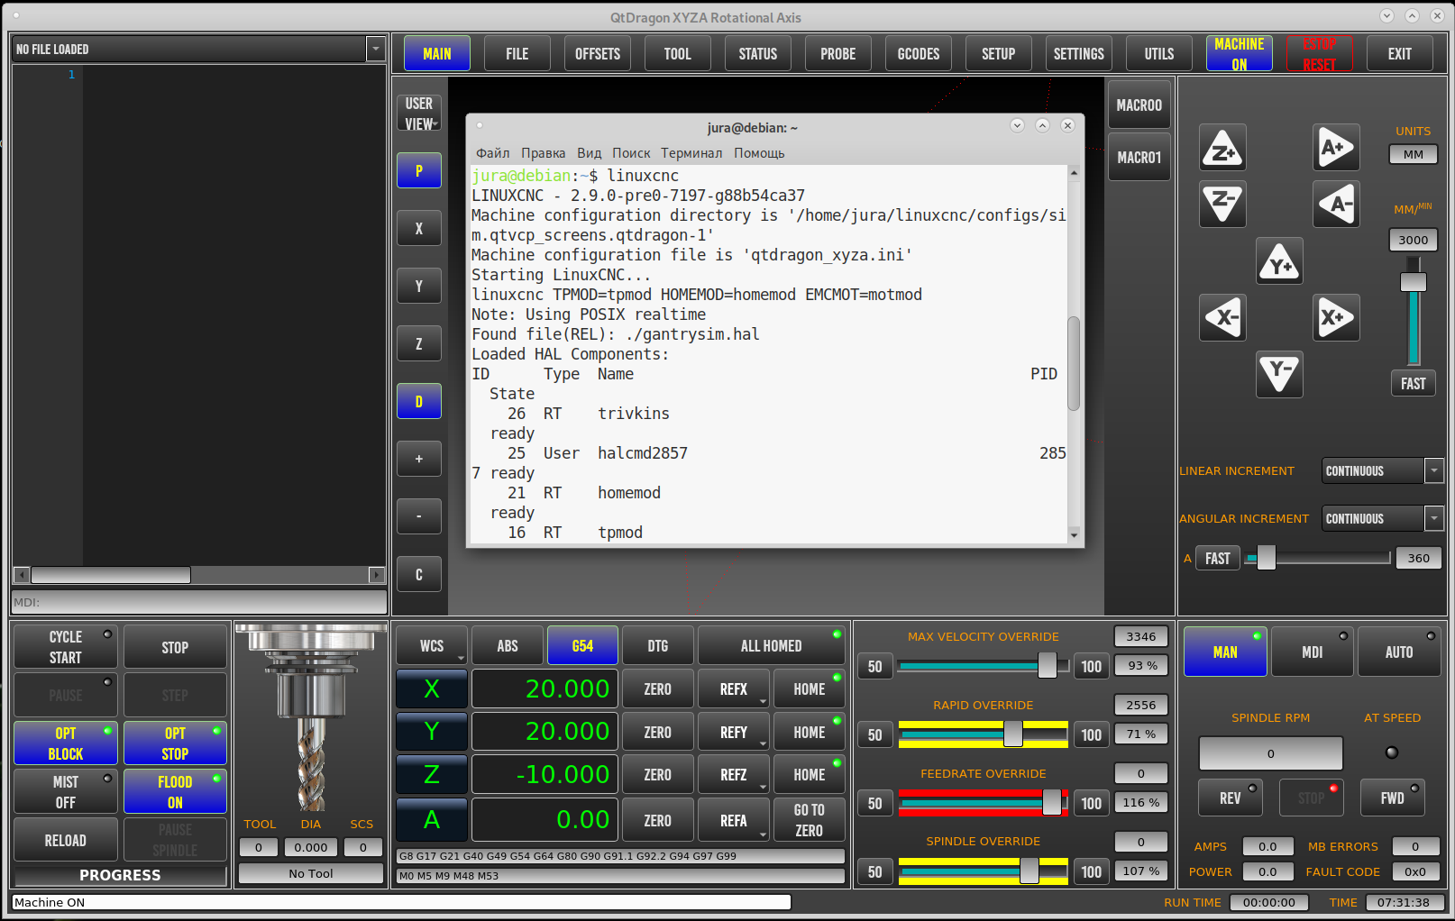The height and width of the screenshot is (921, 1455).
Task: Expand the WCS dropdown button
Action: (432, 645)
